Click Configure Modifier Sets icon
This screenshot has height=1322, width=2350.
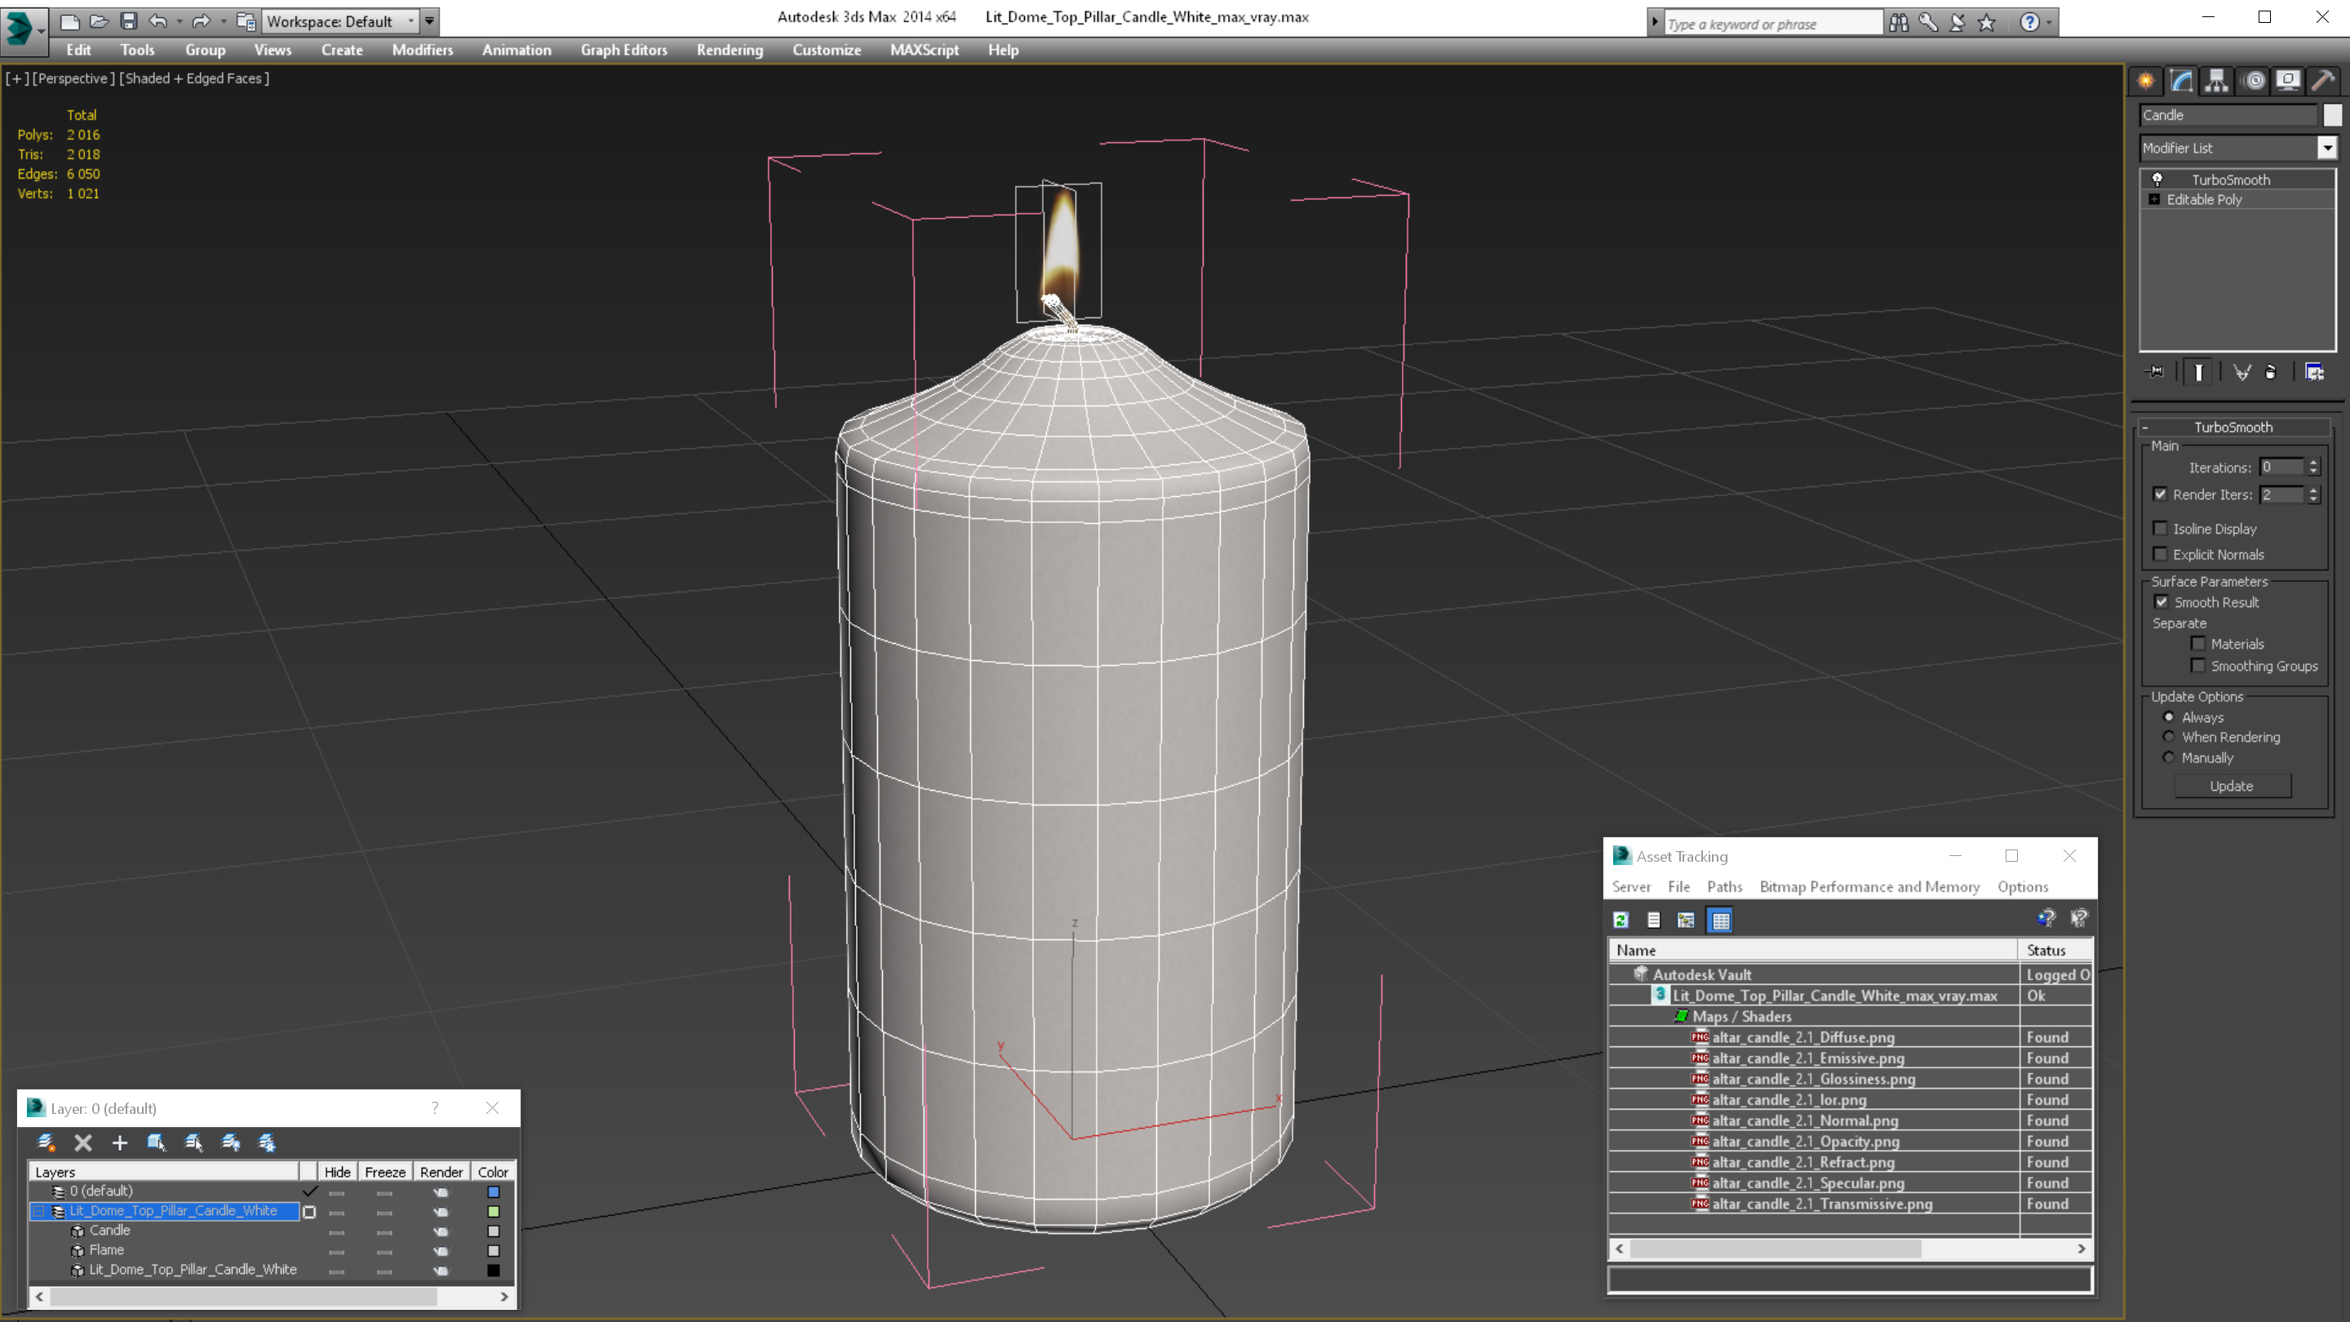coord(2314,372)
